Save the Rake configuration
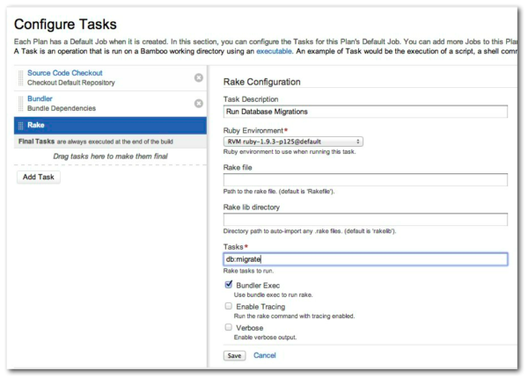This screenshot has width=528, height=378. [234, 355]
